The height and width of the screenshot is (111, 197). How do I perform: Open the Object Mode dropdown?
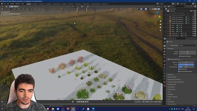coord(7,9)
